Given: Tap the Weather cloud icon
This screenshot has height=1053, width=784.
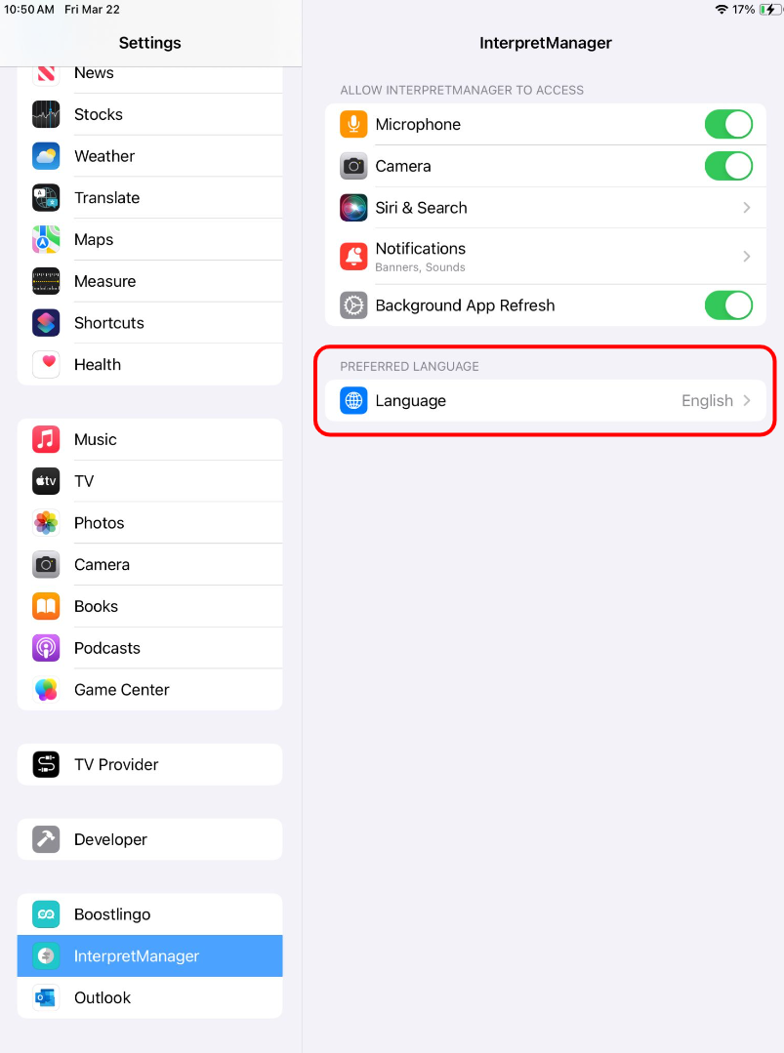Looking at the screenshot, I should (46, 156).
